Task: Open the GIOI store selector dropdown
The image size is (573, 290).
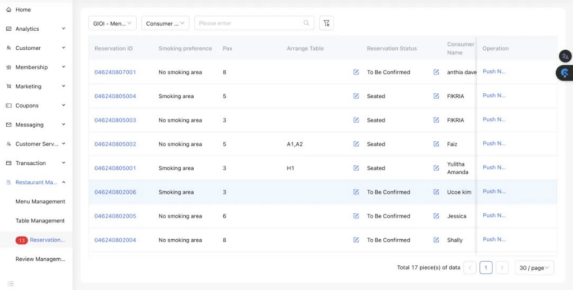Action: coord(112,23)
